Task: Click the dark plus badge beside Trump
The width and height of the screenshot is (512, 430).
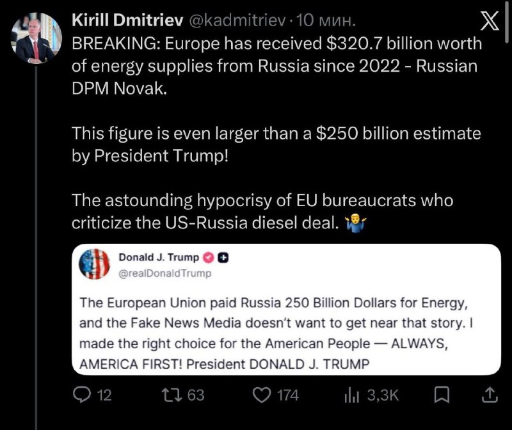Action: point(223,258)
